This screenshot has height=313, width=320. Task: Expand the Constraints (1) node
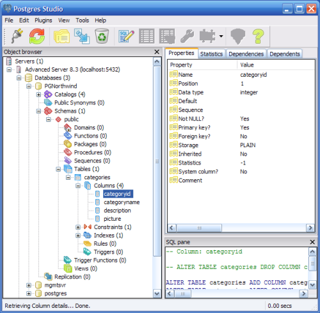point(78,227)
